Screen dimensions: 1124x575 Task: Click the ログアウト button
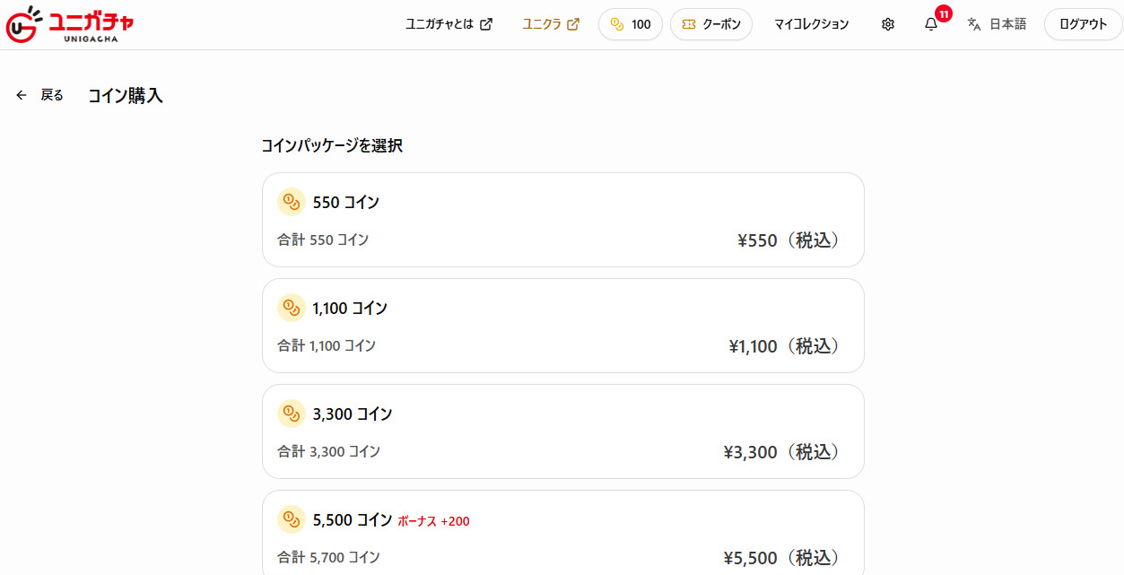pyautogui.click(x=1084, y=24)
